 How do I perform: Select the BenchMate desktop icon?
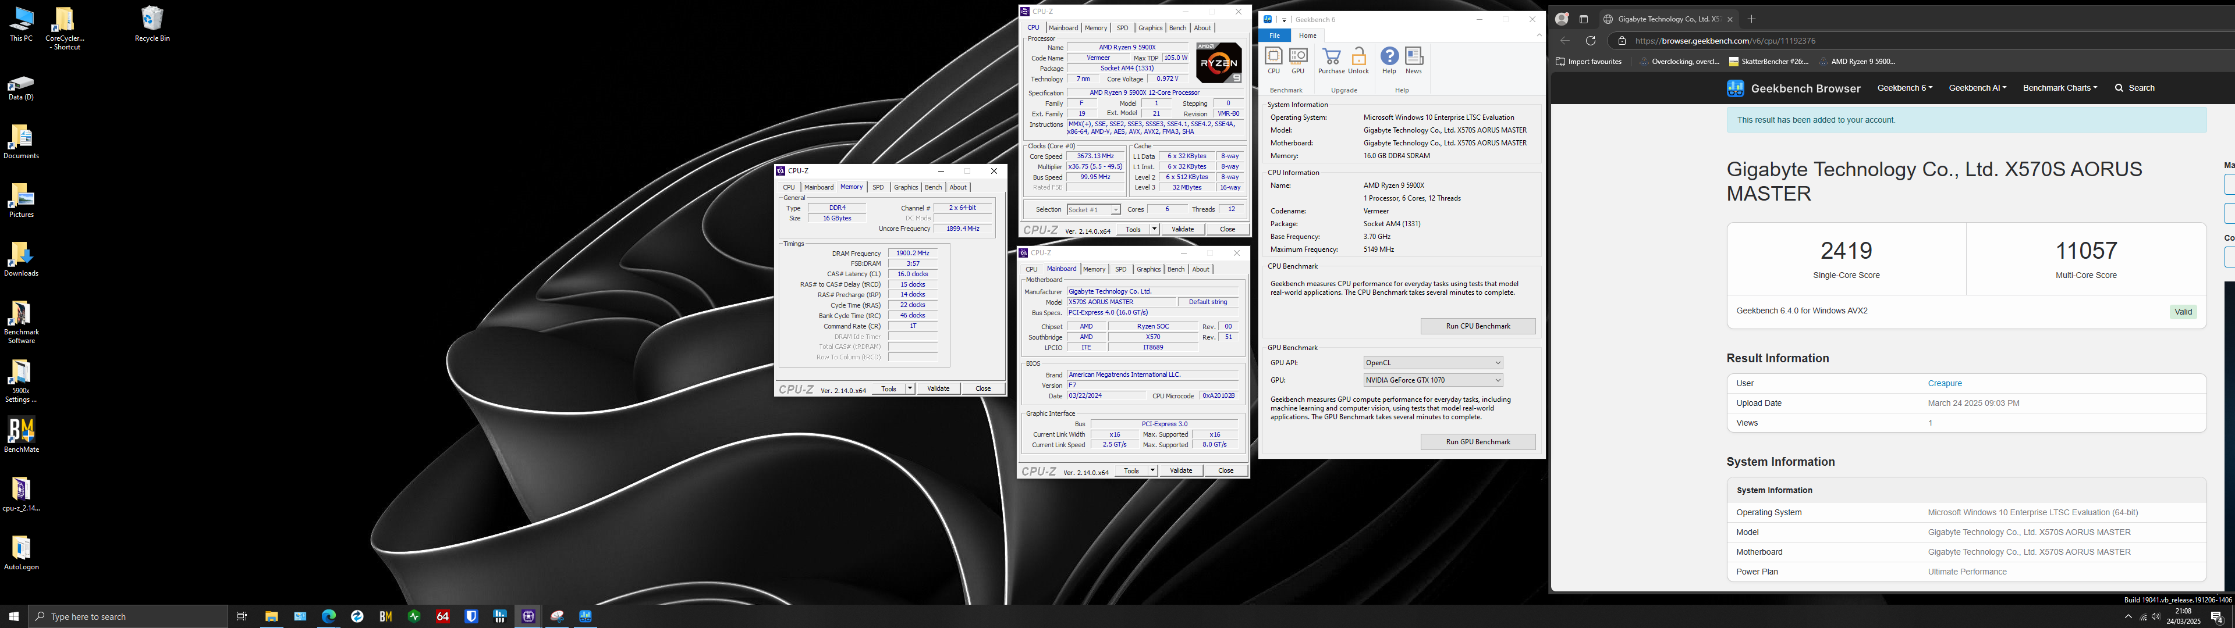pyautogui.click(x=21, y=434)
